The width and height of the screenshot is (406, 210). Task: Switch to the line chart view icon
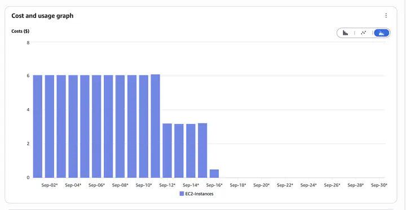[x=363, y=33]
